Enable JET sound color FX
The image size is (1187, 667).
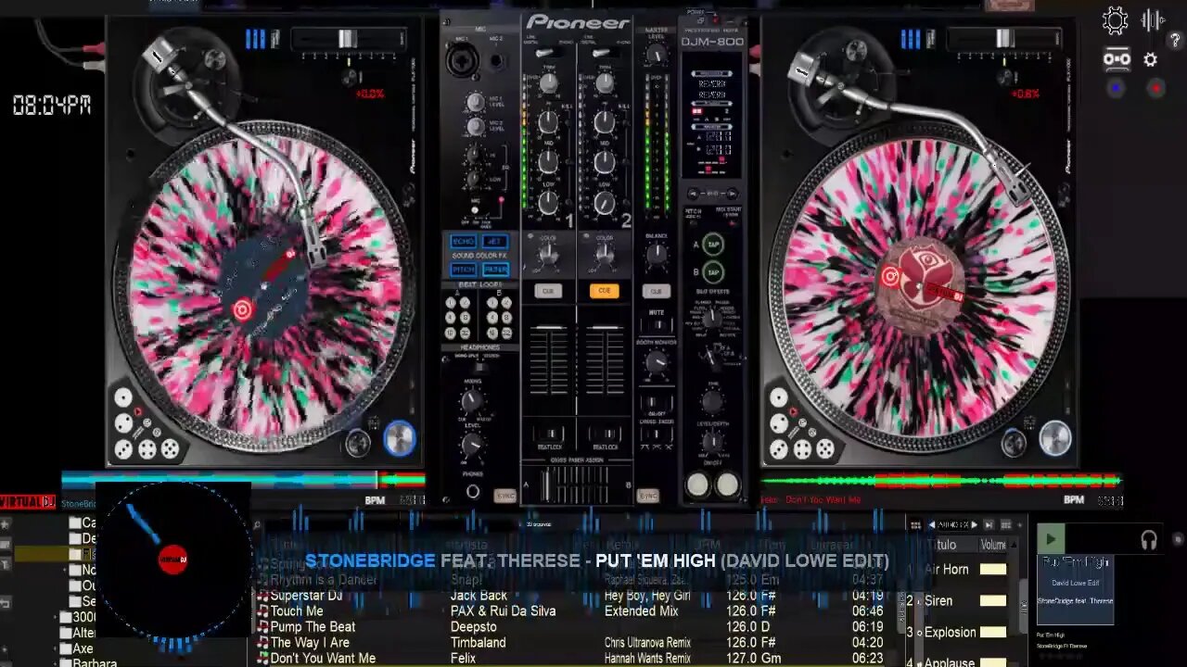[494, 242]
